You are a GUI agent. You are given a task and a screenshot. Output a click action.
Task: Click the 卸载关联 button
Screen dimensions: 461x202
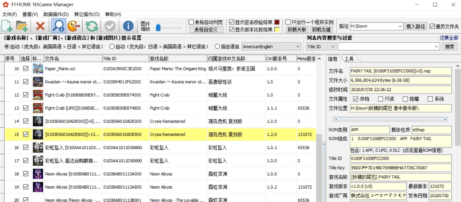click(x=297, y=29)
